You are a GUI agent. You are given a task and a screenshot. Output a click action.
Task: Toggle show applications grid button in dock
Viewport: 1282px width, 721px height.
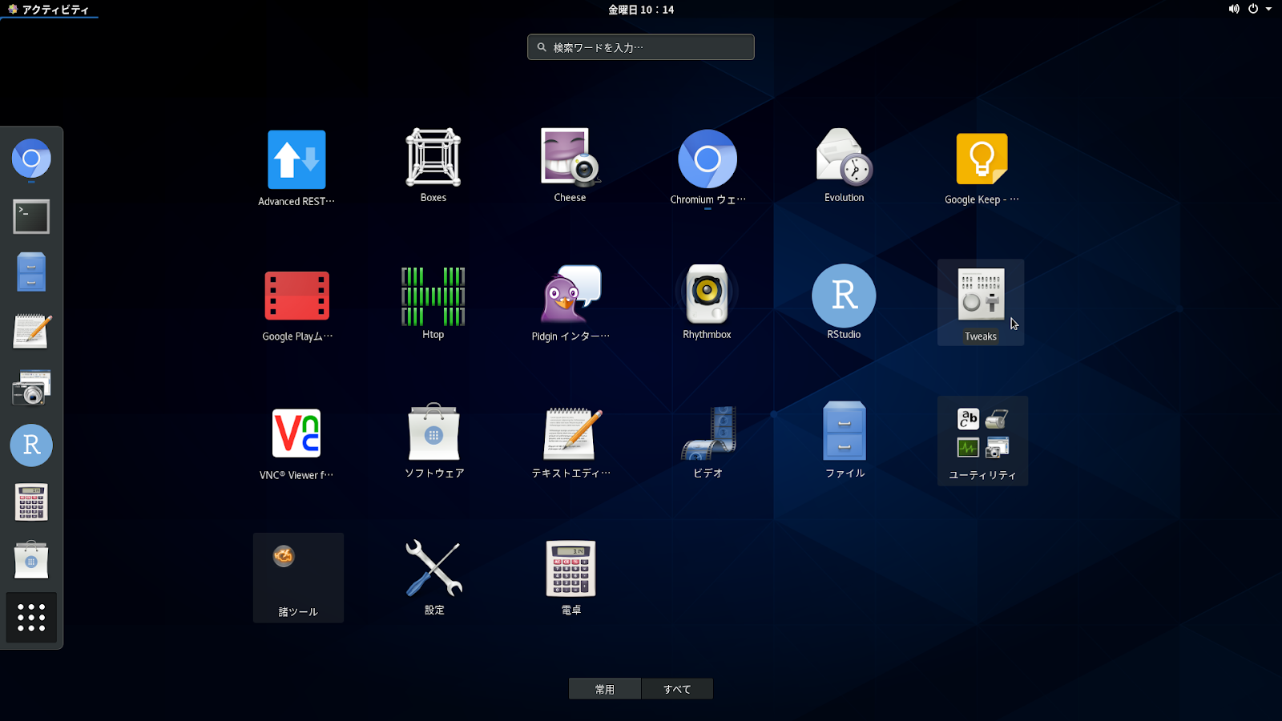tap(31, 617)
